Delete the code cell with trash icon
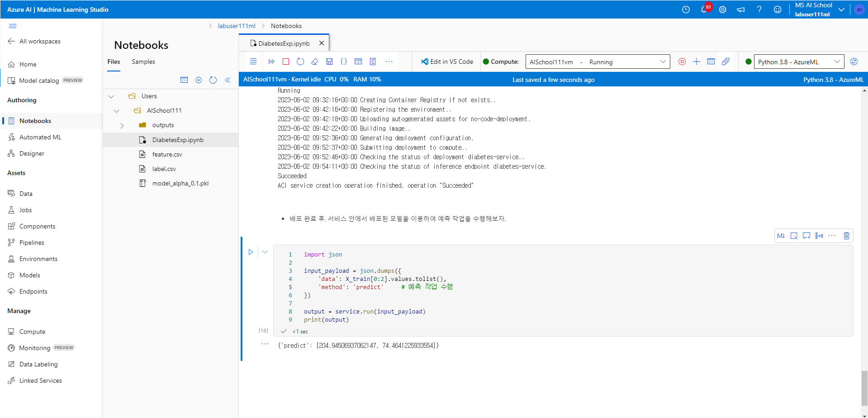The width and height of the screenshot is (868, 418). coord(847,236)
